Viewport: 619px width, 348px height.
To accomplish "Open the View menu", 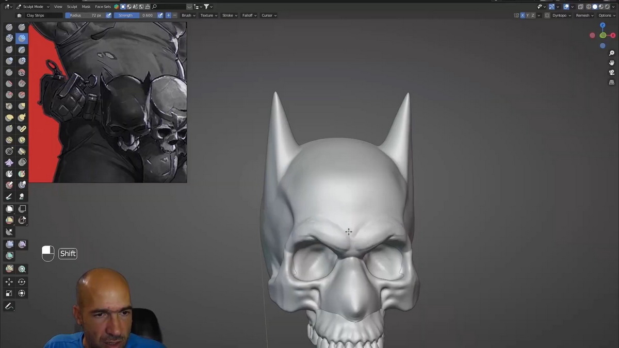I will pyautogui.click(x=58, y=7).
